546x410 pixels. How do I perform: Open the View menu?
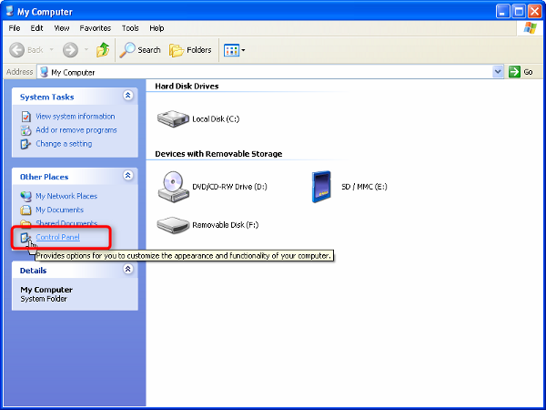pyautogui.click(x=62, y=28)
